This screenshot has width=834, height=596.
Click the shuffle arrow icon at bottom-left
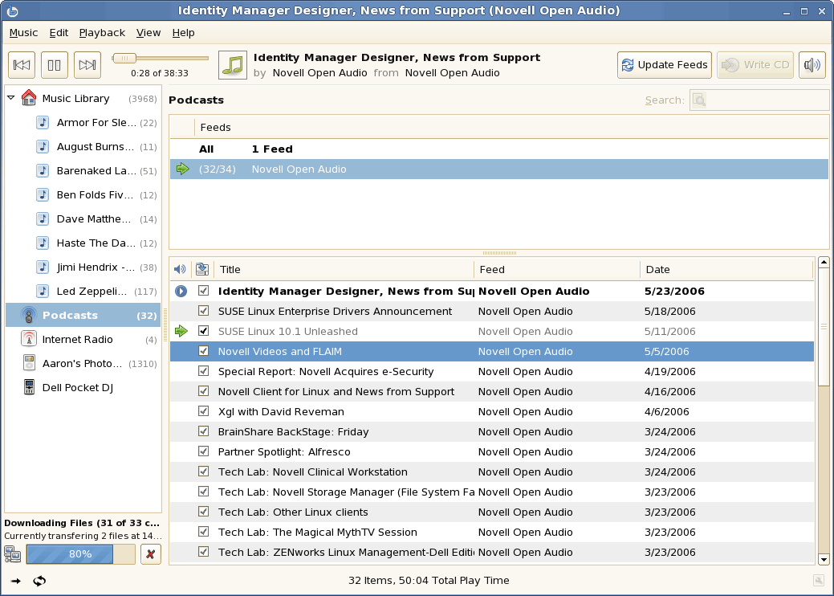coord(16,581)
